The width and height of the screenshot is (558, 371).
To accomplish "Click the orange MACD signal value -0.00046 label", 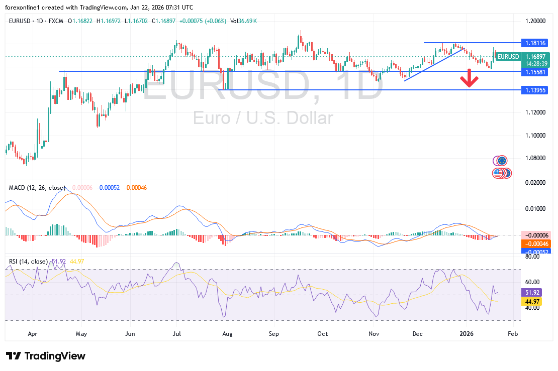I will click(536, 243).
